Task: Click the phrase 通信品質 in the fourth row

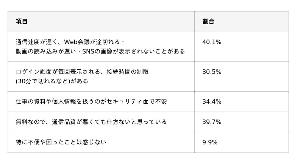Action: pyautogui.click(x=64, y=122)
